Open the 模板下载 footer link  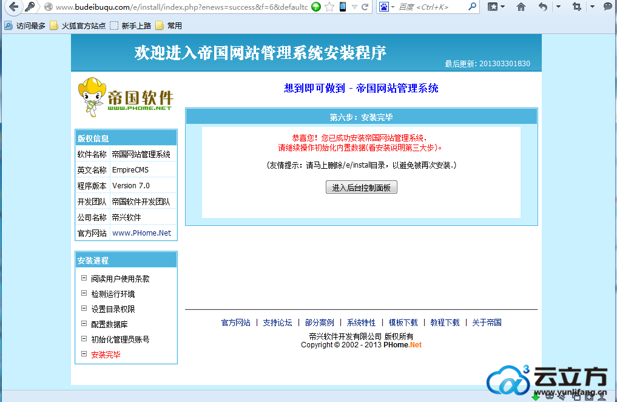pyautogui.click(x=403, y=322)
